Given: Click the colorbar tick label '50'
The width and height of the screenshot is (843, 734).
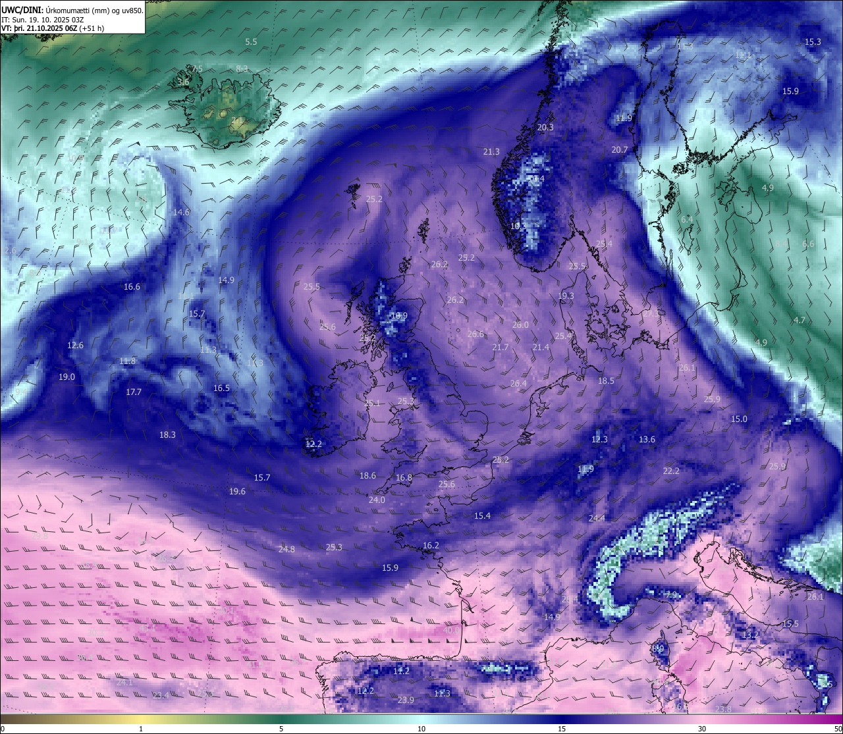Looking at the screenshot, I should 838,729.
